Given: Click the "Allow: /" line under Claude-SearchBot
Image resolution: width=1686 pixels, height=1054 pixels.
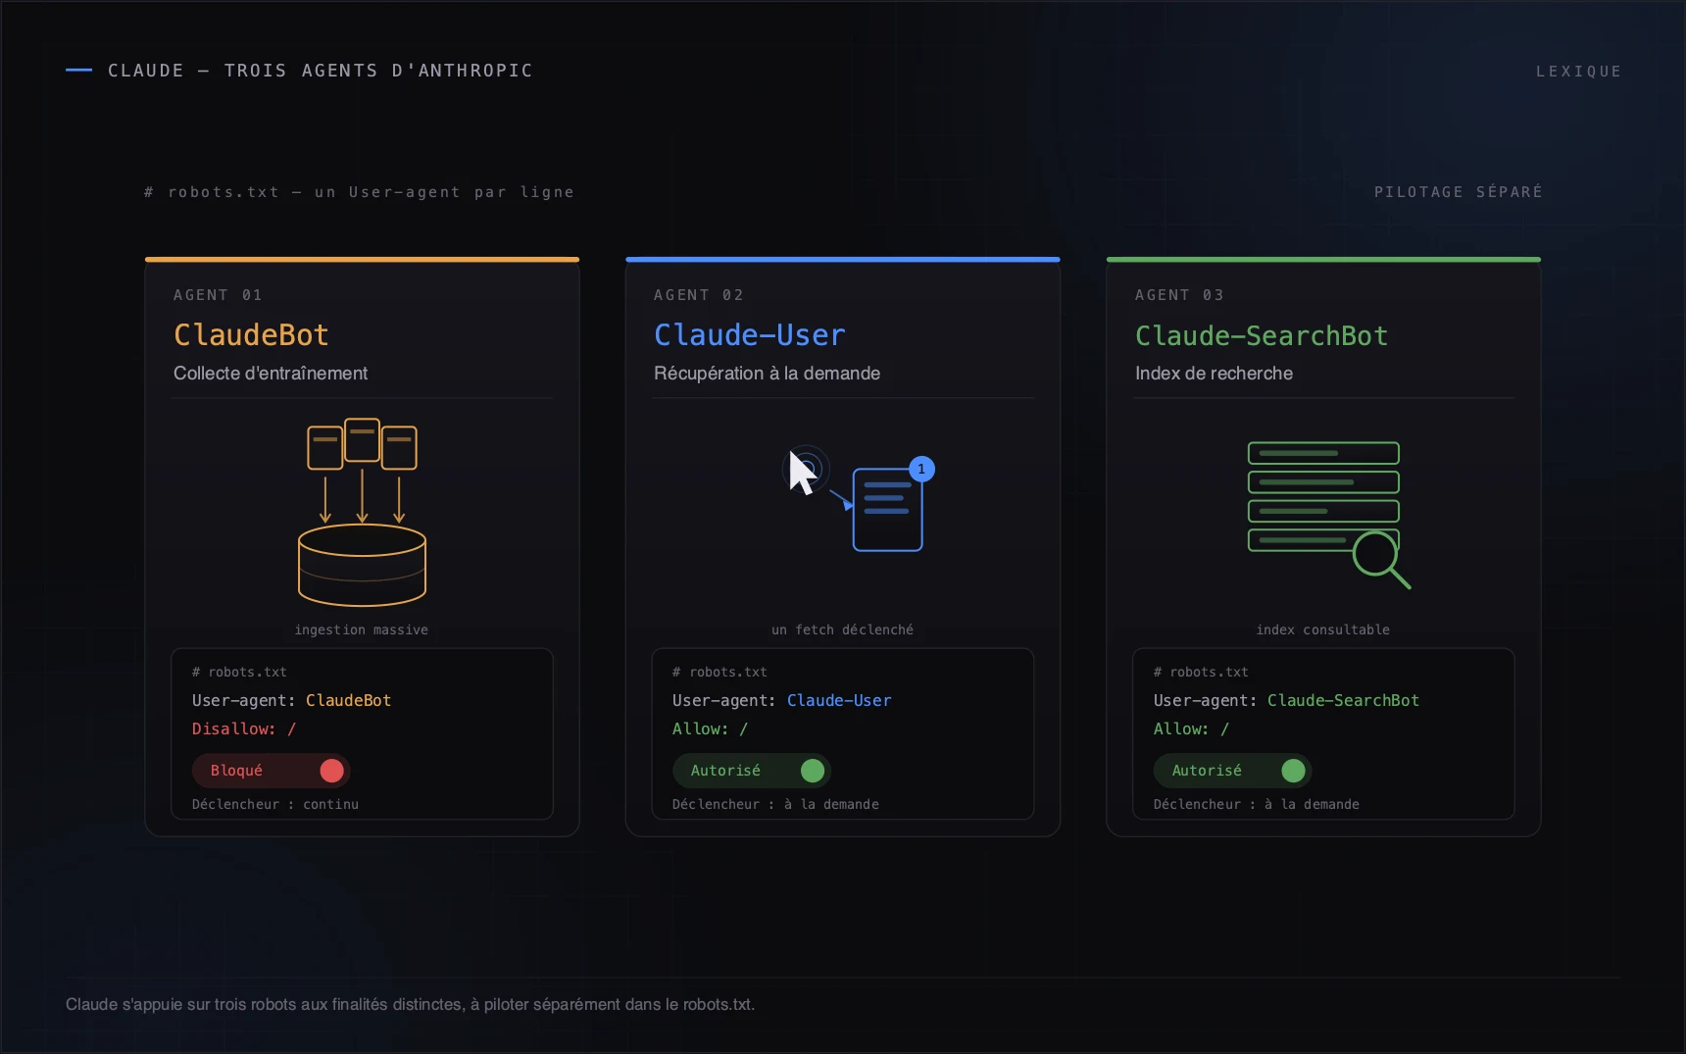Looking at the screenshot, I should pos(1191,729).
